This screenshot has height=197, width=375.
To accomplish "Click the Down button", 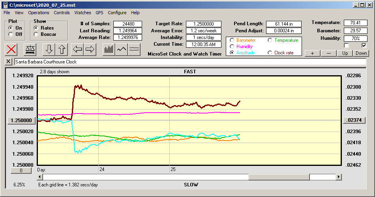I will click(x=361, y=53).
